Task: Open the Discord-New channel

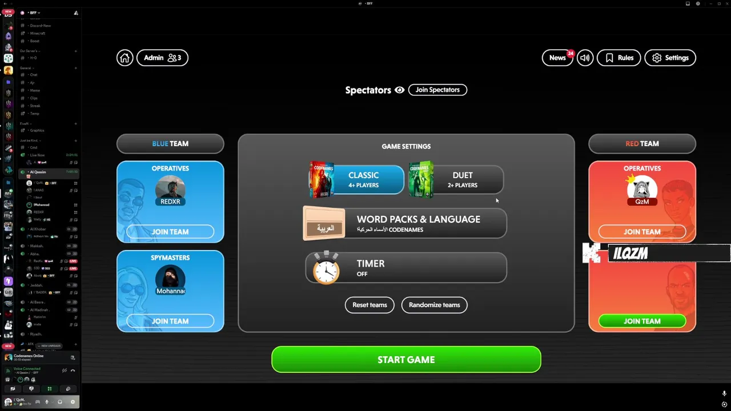Action: click(x=41, y=26)
